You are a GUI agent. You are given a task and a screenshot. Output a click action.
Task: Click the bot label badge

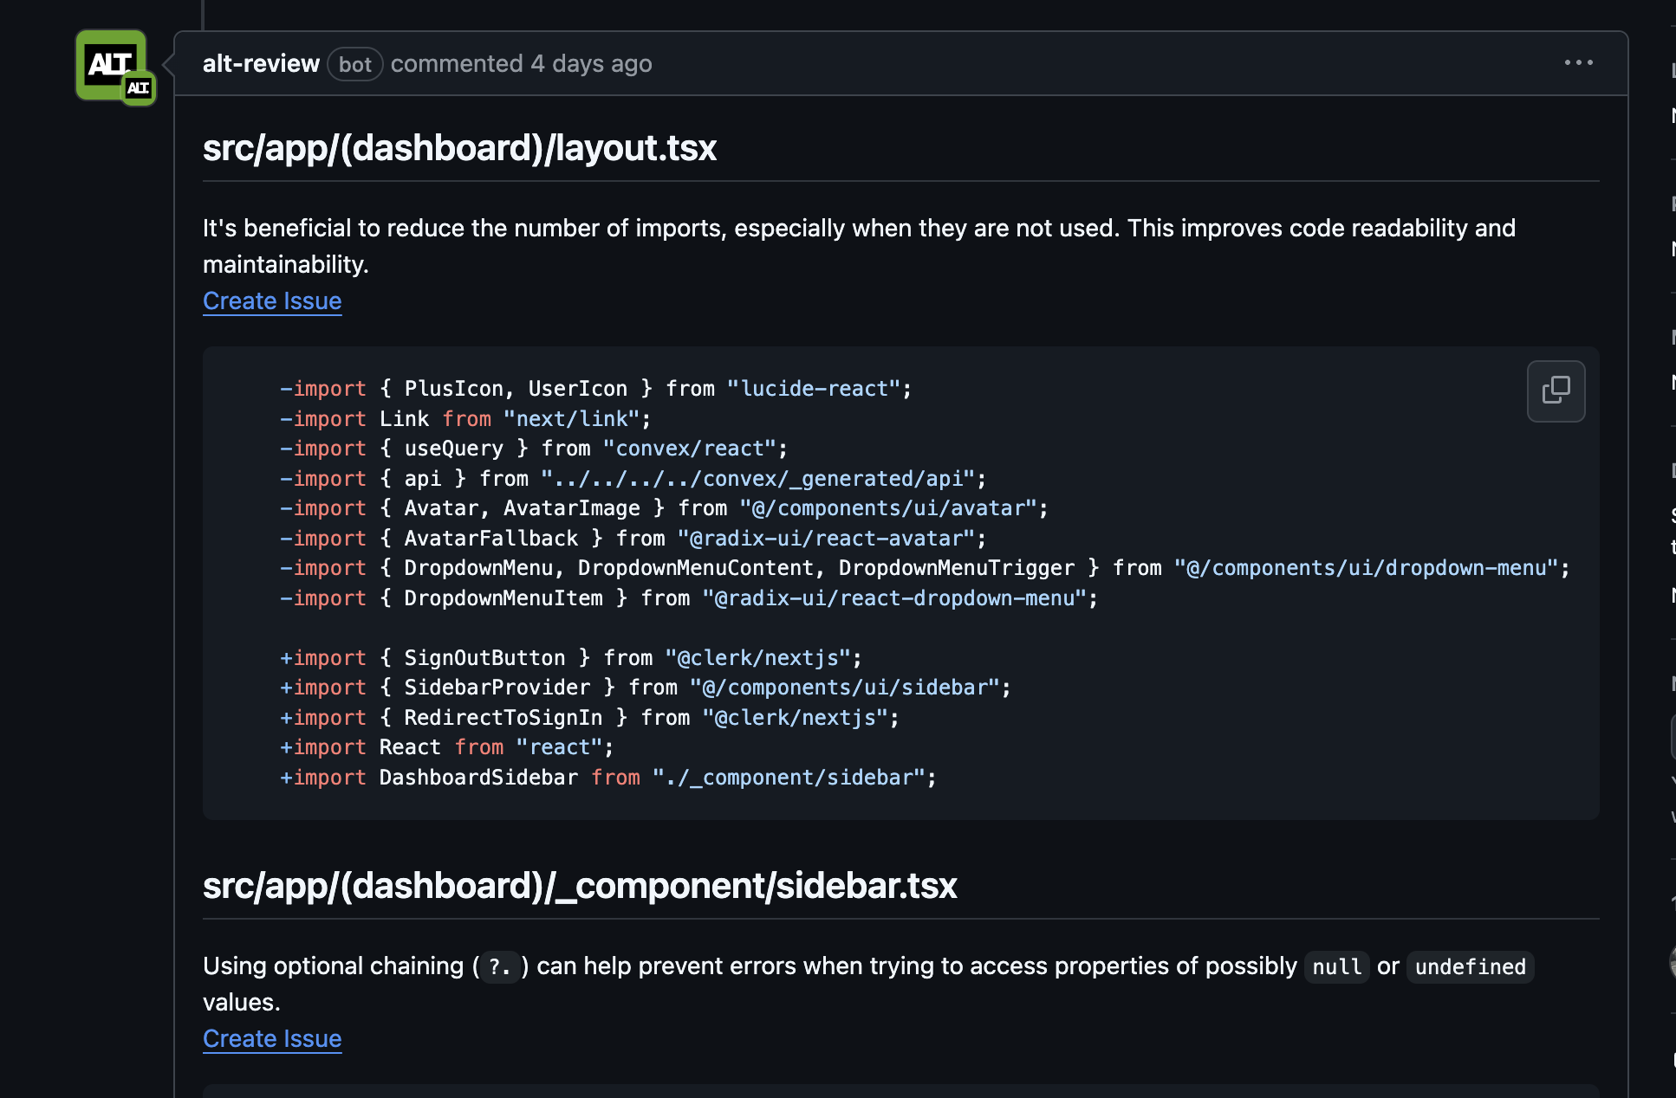click(354, 64)
